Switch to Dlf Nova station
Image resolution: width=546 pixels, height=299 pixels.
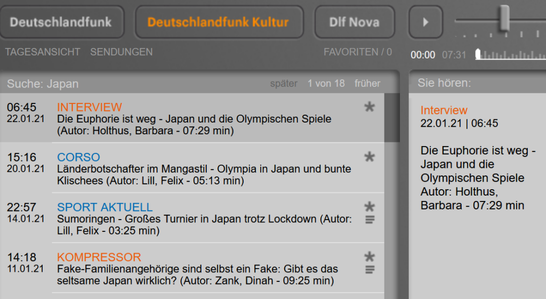pos(355,22)
